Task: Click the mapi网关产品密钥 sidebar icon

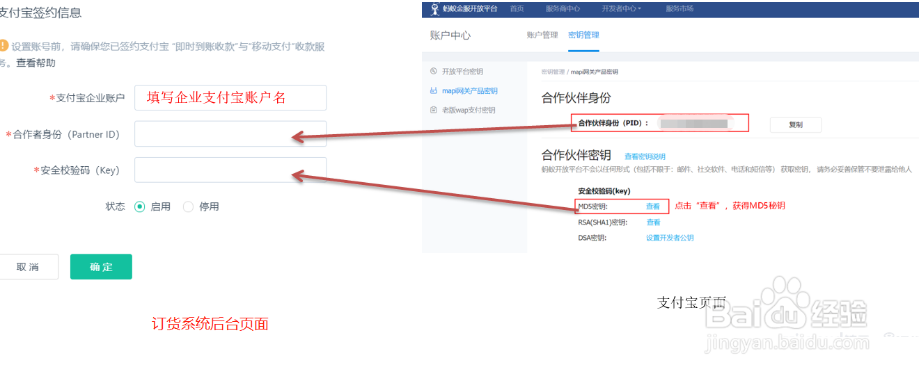Action: coord(434,90)
